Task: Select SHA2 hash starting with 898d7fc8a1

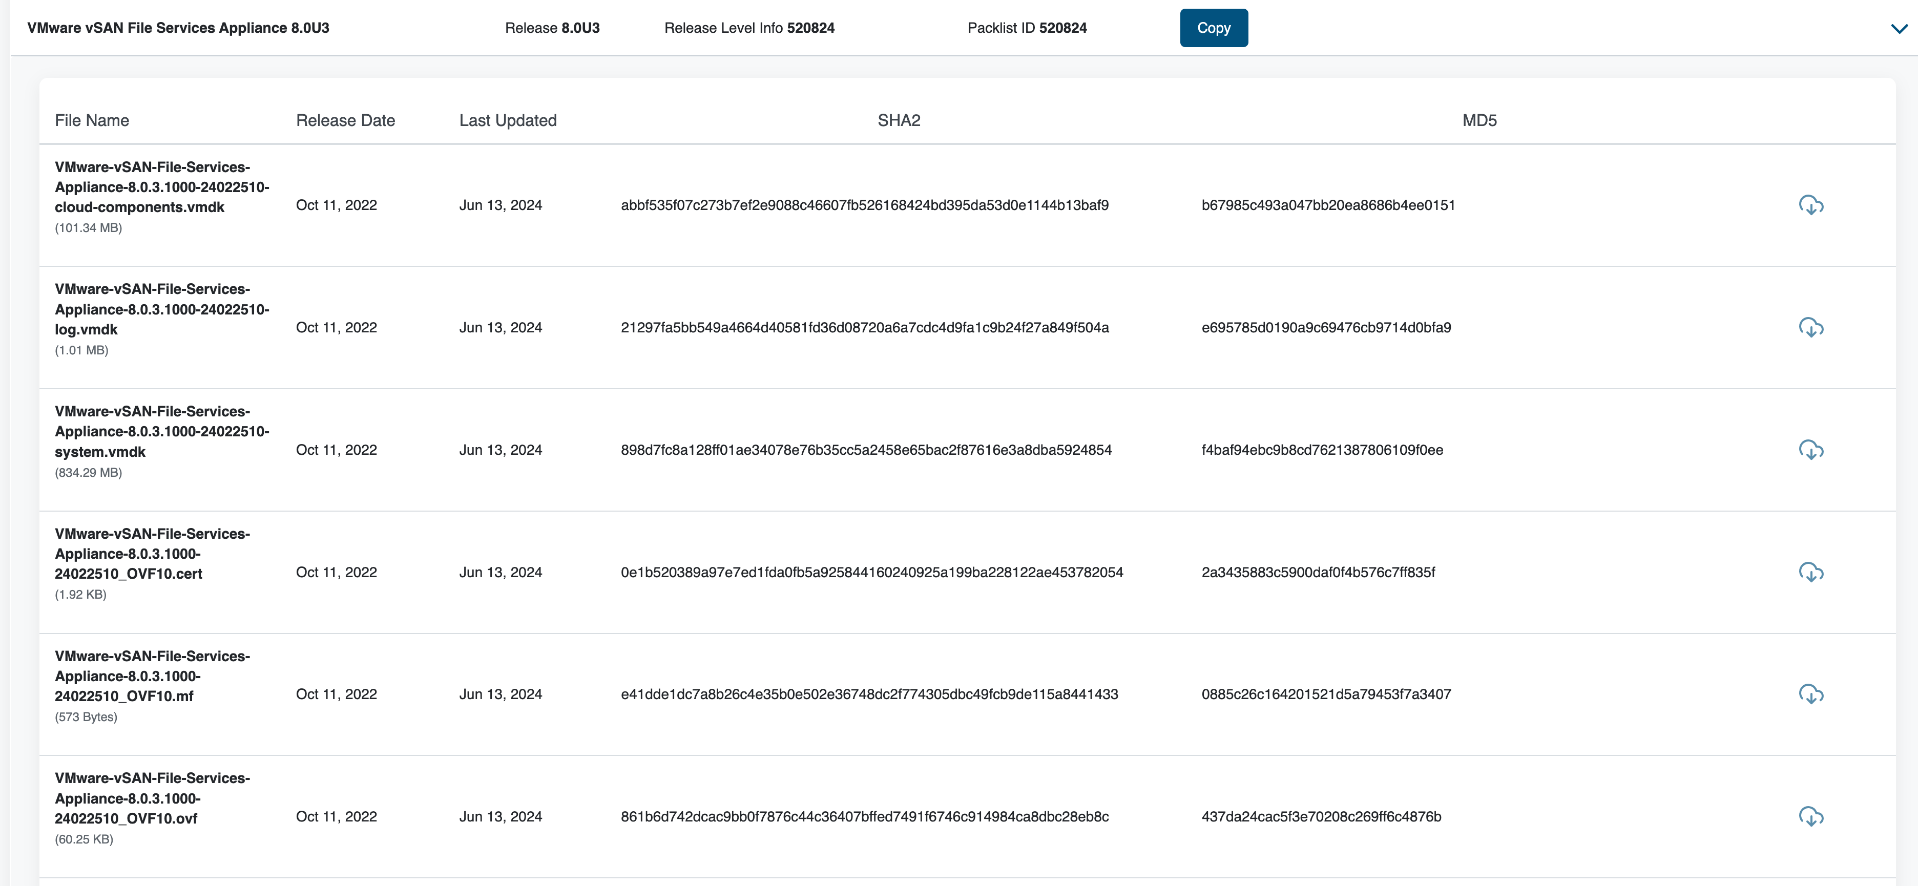Action: pos(866,450)
